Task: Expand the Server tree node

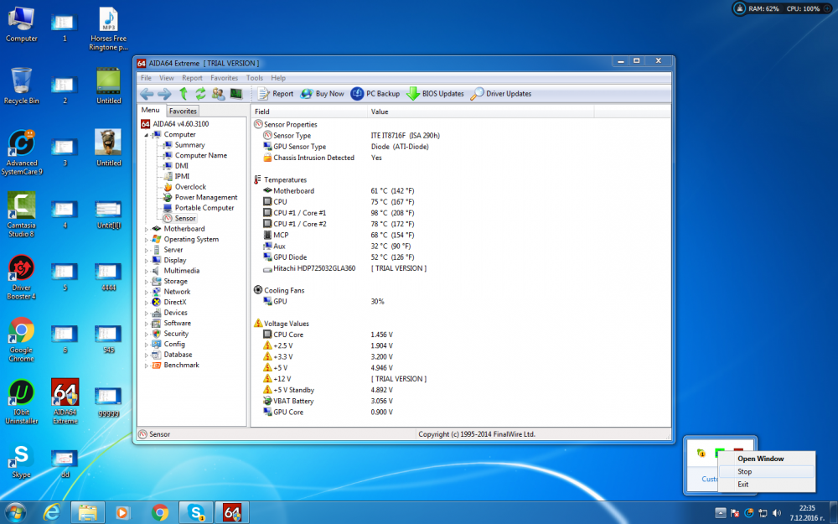Action: [146, 250]
